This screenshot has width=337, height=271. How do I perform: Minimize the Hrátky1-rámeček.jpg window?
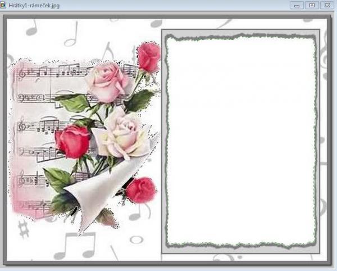click(x=297, y=6)
